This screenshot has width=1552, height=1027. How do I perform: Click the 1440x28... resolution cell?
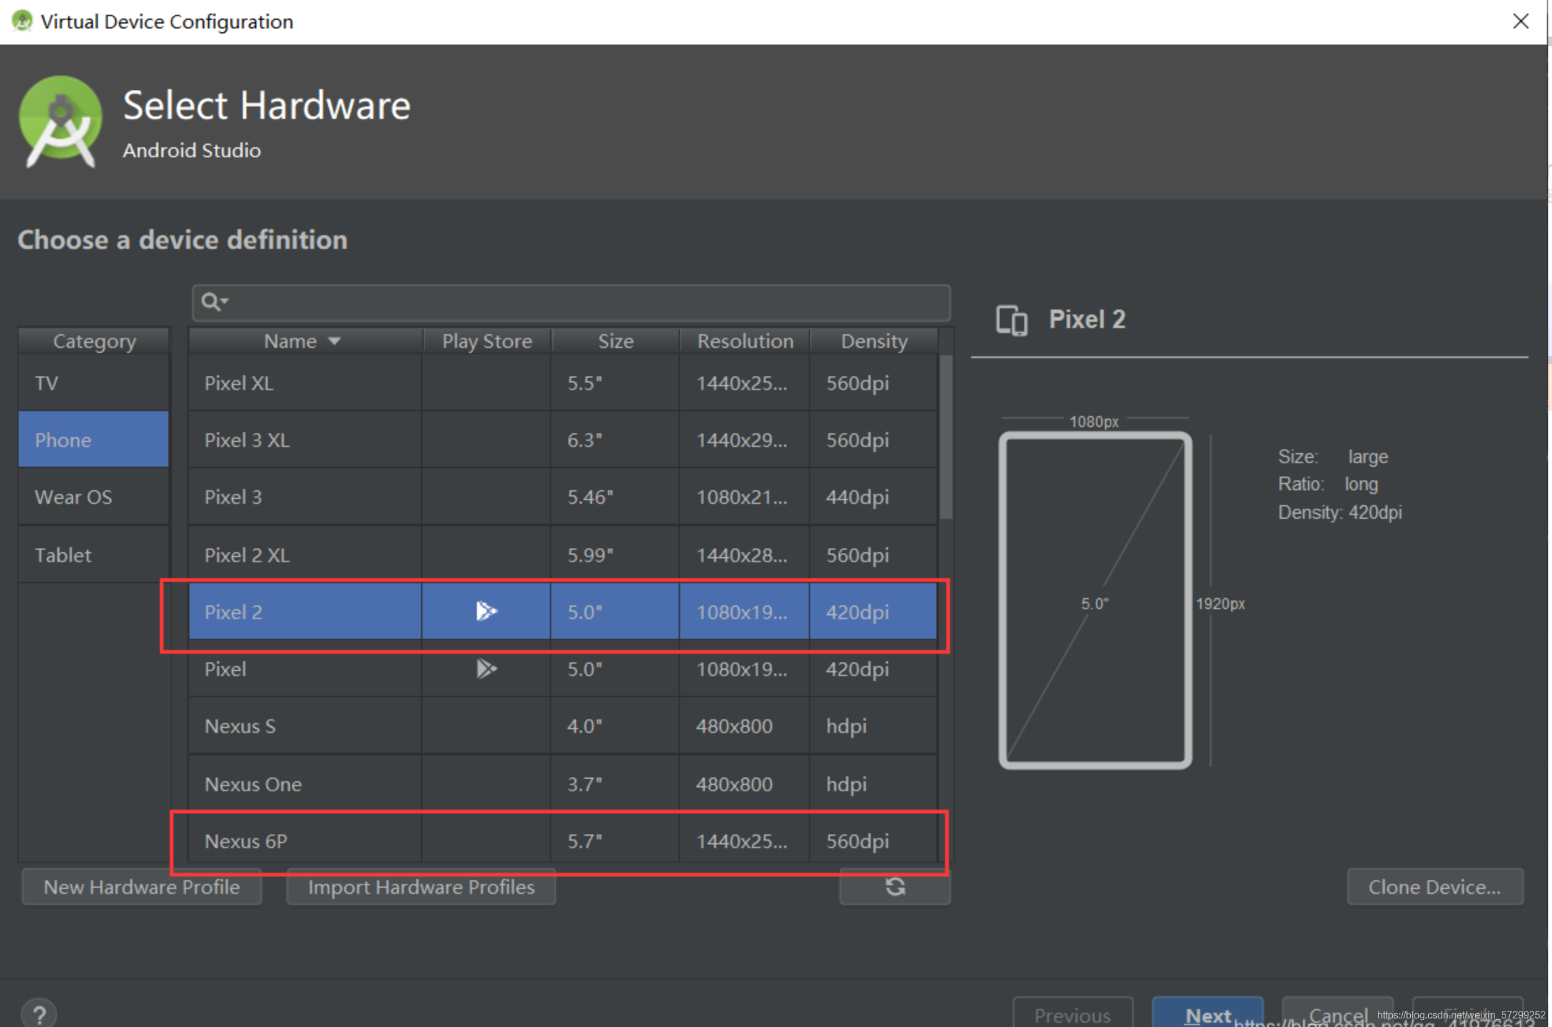pyautogui.click(x=745, y=555)
